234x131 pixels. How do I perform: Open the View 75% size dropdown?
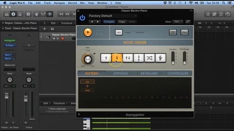178,22
